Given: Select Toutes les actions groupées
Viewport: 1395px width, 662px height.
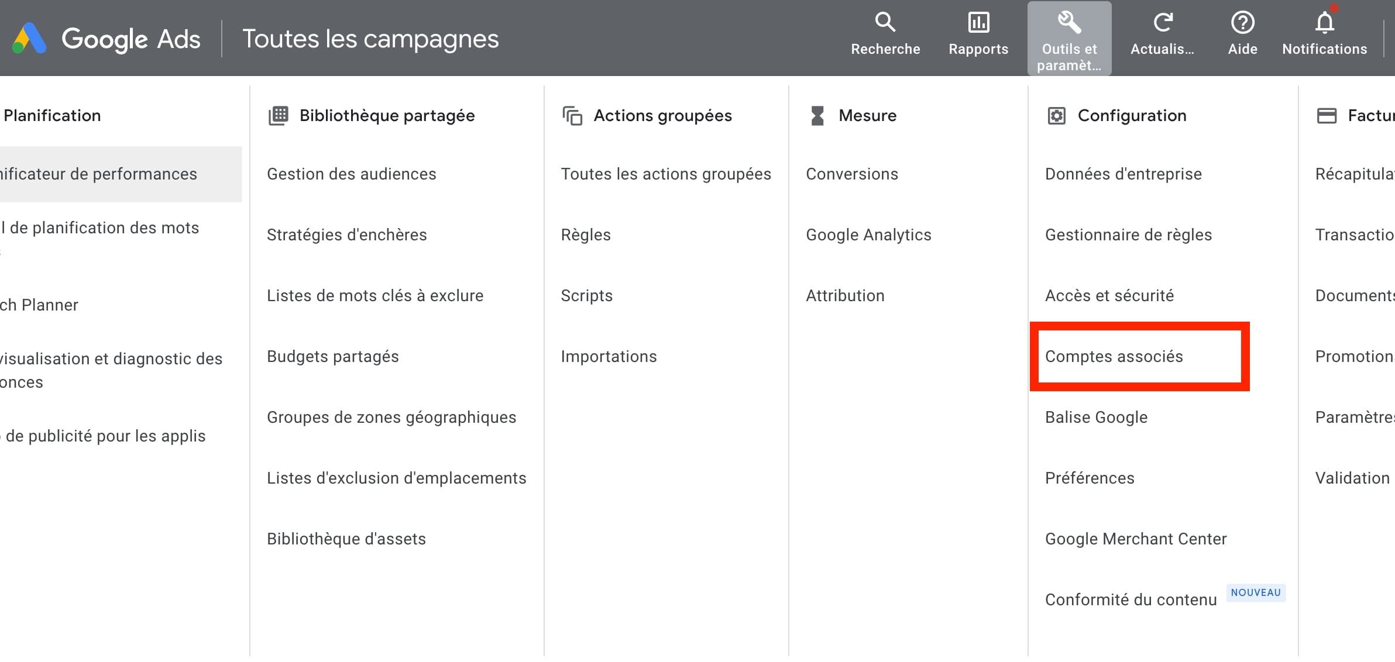Looking at the screenshot, I should pos(666,174).
